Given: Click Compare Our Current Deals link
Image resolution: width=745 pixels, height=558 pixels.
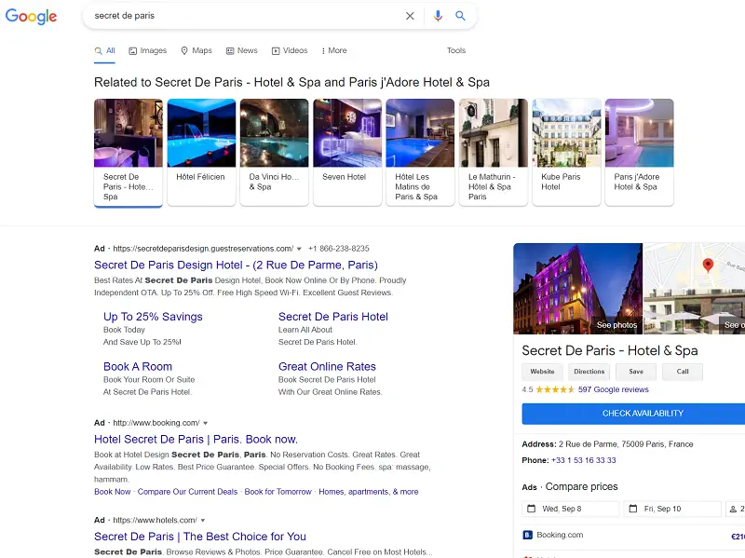Looking at the screenshot, I should click(187, 492).
